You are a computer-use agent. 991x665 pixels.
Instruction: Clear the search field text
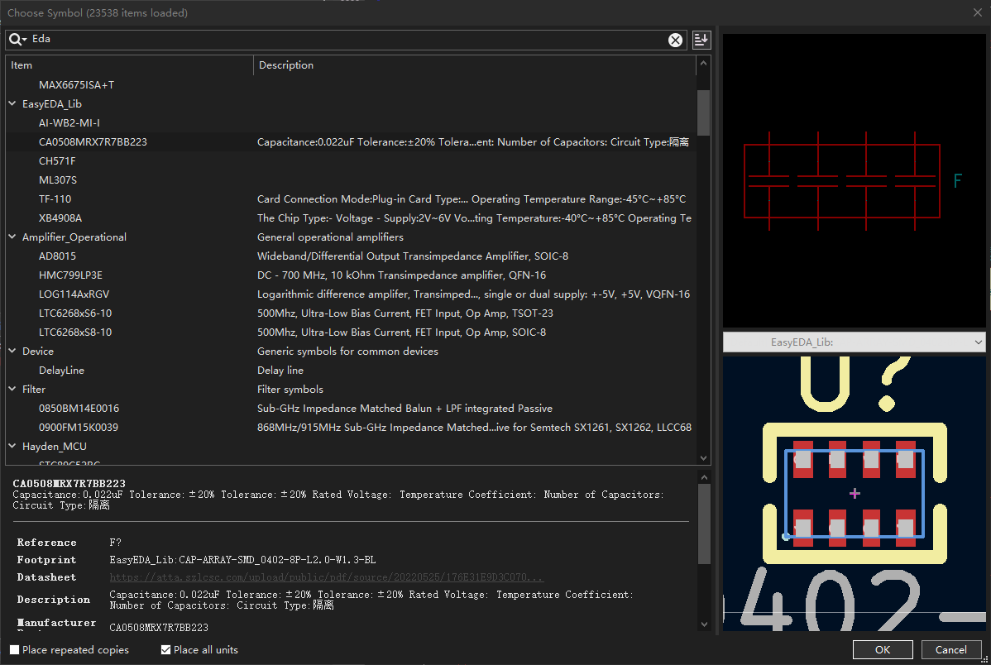[675, 40]
